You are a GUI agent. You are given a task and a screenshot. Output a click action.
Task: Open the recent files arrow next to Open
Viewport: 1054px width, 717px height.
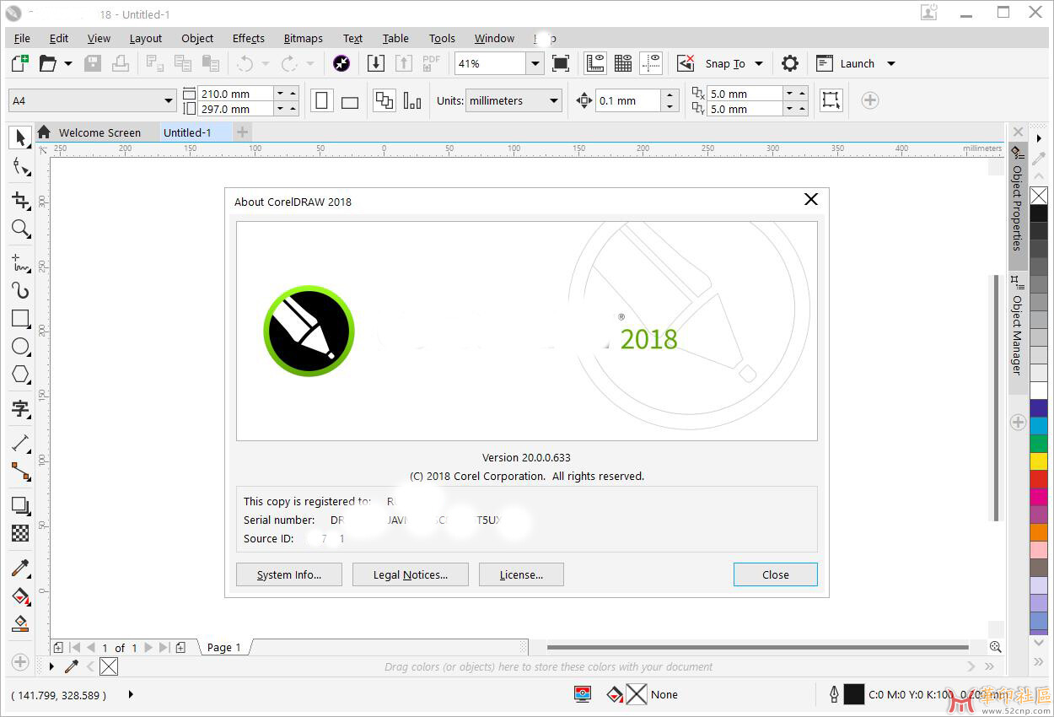(x=68, y=63)
